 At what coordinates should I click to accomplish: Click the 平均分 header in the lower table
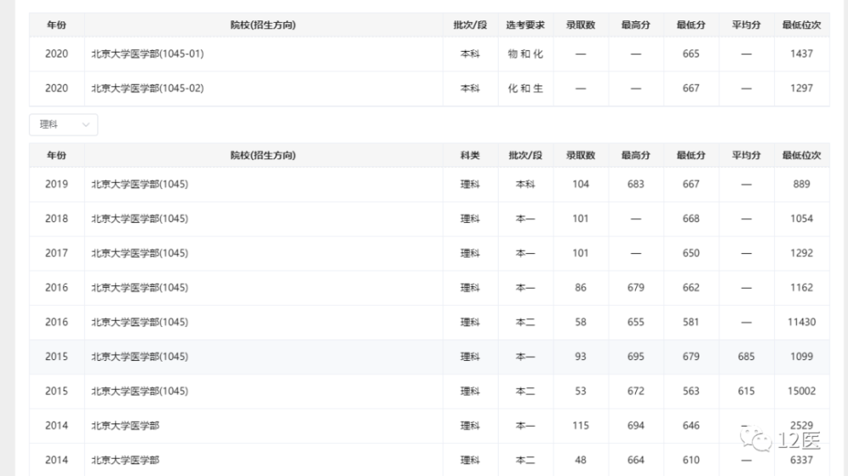pos(746,155)
